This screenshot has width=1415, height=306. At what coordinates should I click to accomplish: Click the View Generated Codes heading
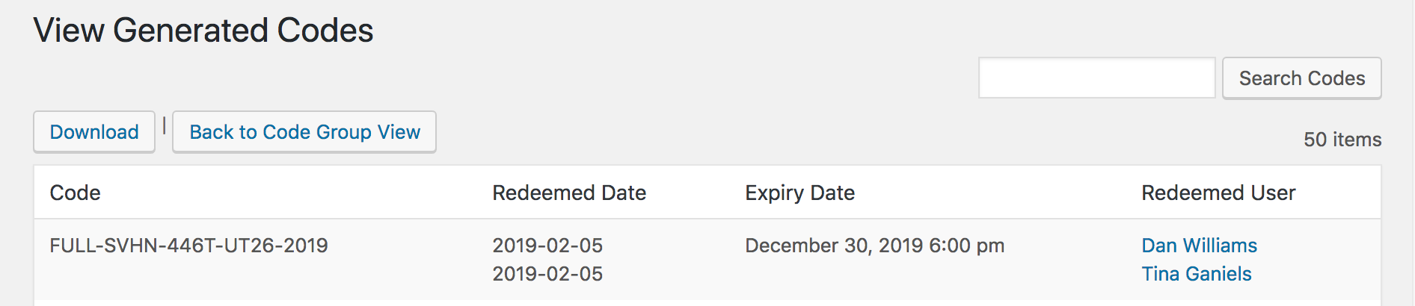click(203, 31)
